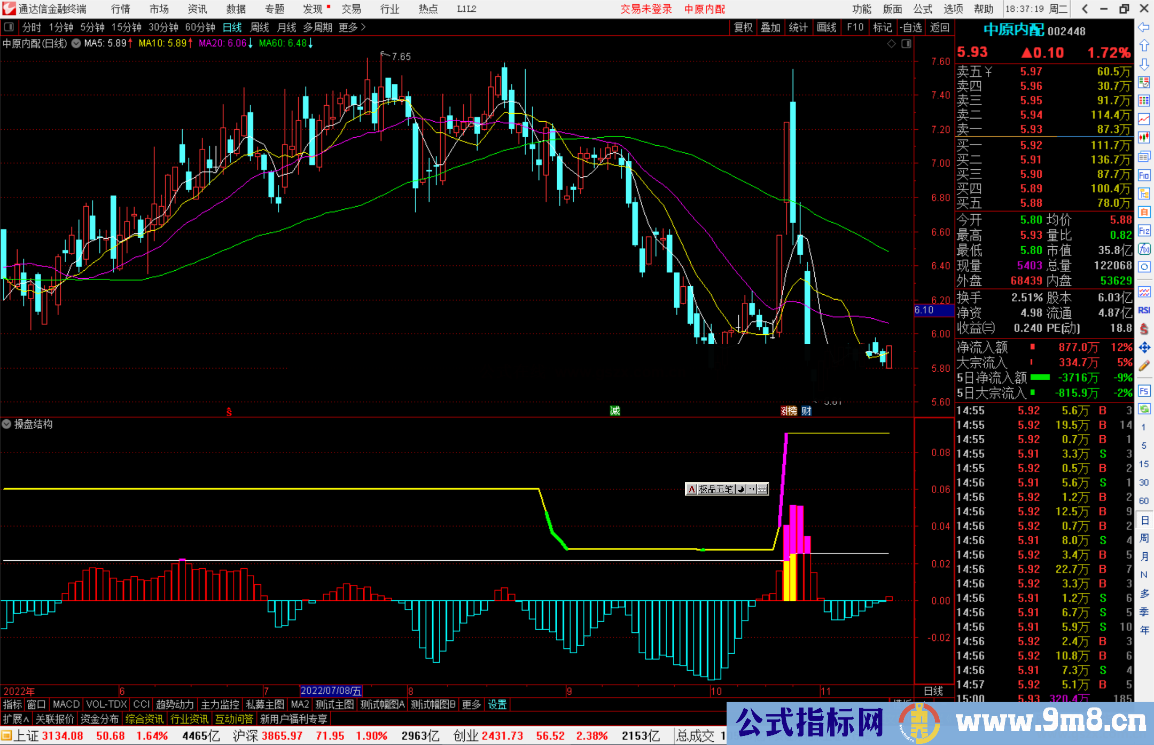Open dropdown arrow next to 中原内配(日线)
Screen dimensions: 1154x745
coord(76,44)
